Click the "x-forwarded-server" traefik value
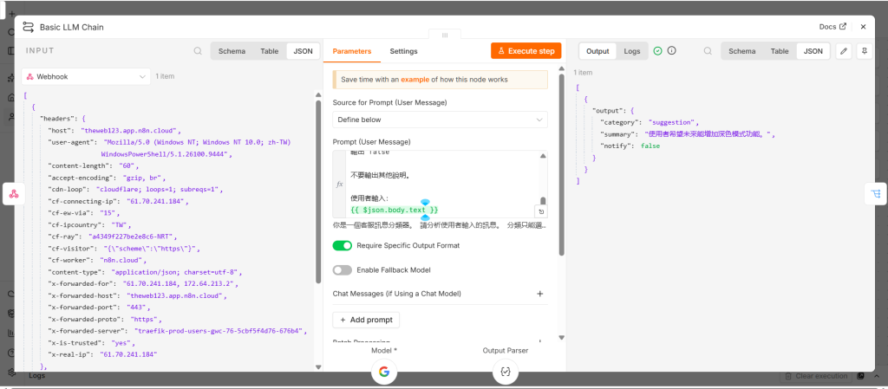888x389 pixels. [219, 331]
